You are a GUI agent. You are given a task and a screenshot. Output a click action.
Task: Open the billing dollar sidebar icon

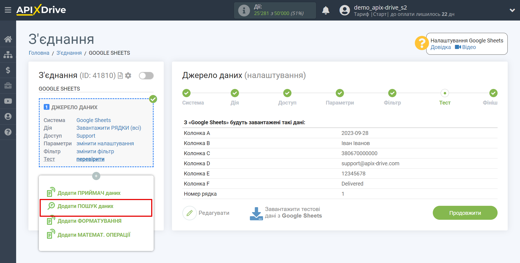[x=8, y=70]
